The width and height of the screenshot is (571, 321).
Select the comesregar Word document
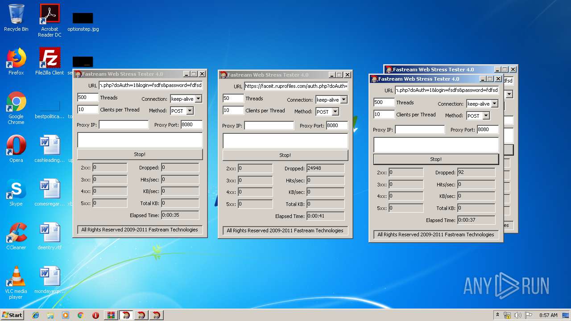pos(50,193)
